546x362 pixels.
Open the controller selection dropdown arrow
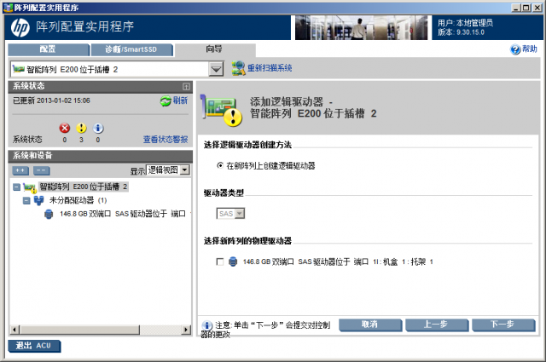coord(216,69)
